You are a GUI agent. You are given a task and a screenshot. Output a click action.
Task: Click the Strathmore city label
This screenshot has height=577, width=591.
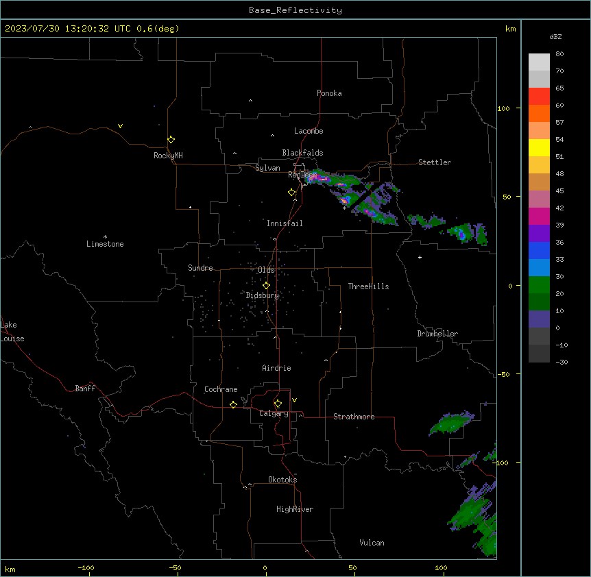pyautogui.click(x=354, y=417)
